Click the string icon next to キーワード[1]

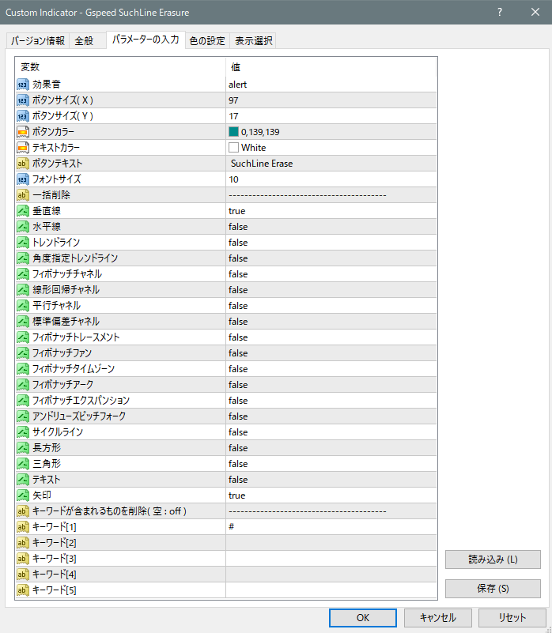23,527
